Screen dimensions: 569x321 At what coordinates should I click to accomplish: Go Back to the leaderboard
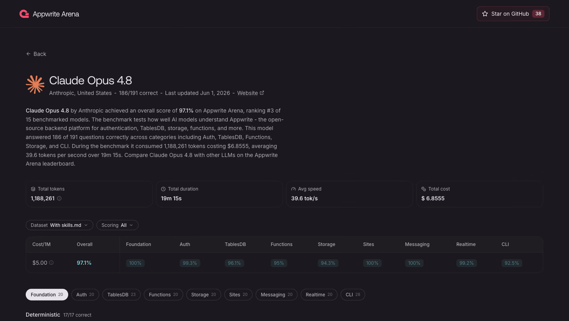point(36,54)
